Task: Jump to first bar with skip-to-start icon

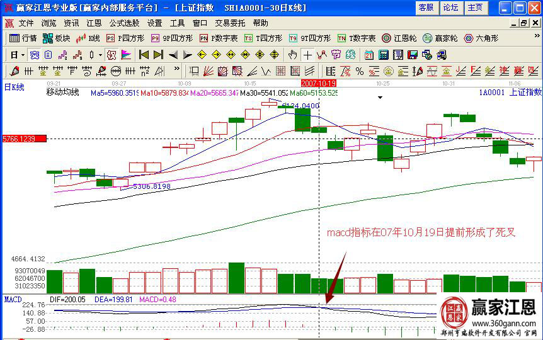Action: click(x=144, y=55)
